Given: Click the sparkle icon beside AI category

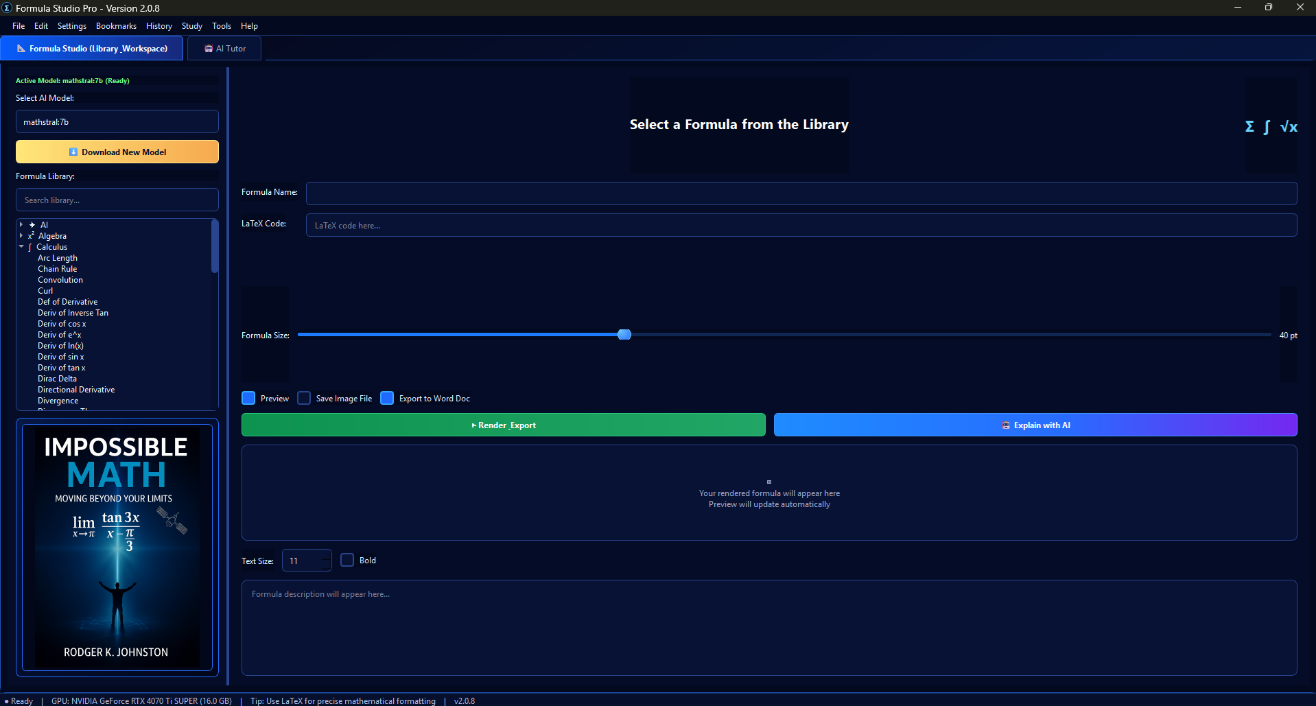Looking at the screenshot, I should (32, 225).
